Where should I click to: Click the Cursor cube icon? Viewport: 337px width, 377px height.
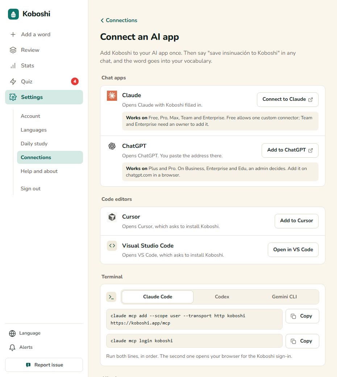112,217
